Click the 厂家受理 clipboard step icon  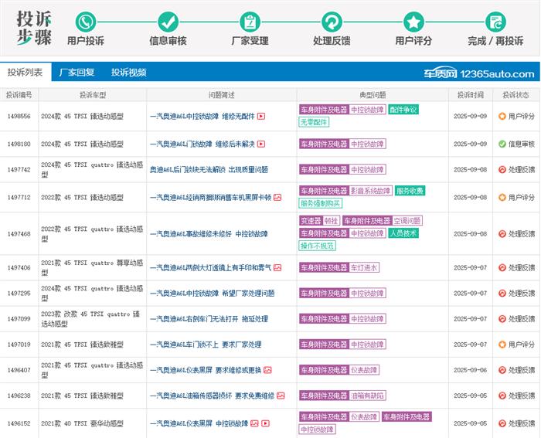point(250,22)
